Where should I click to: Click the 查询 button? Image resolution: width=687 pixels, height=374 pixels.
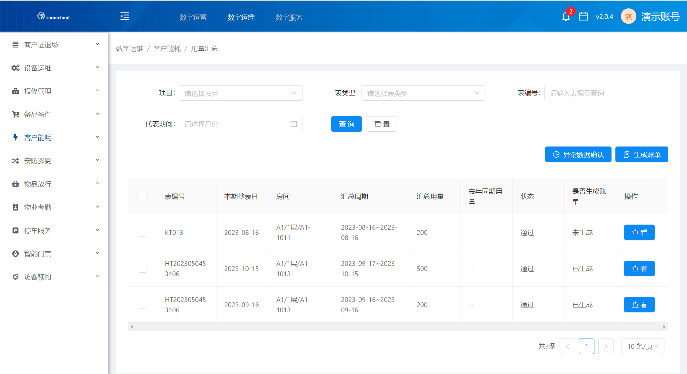[346, 124]
